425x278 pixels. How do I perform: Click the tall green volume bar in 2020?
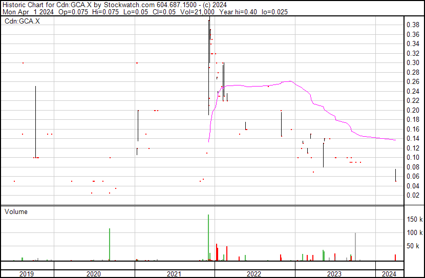(110, 245)
